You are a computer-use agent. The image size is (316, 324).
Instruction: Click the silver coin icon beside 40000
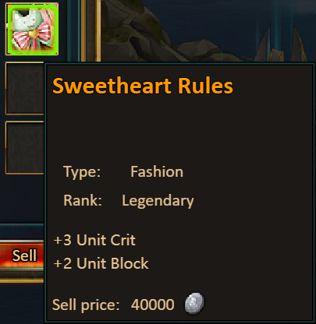pos(194,303)
